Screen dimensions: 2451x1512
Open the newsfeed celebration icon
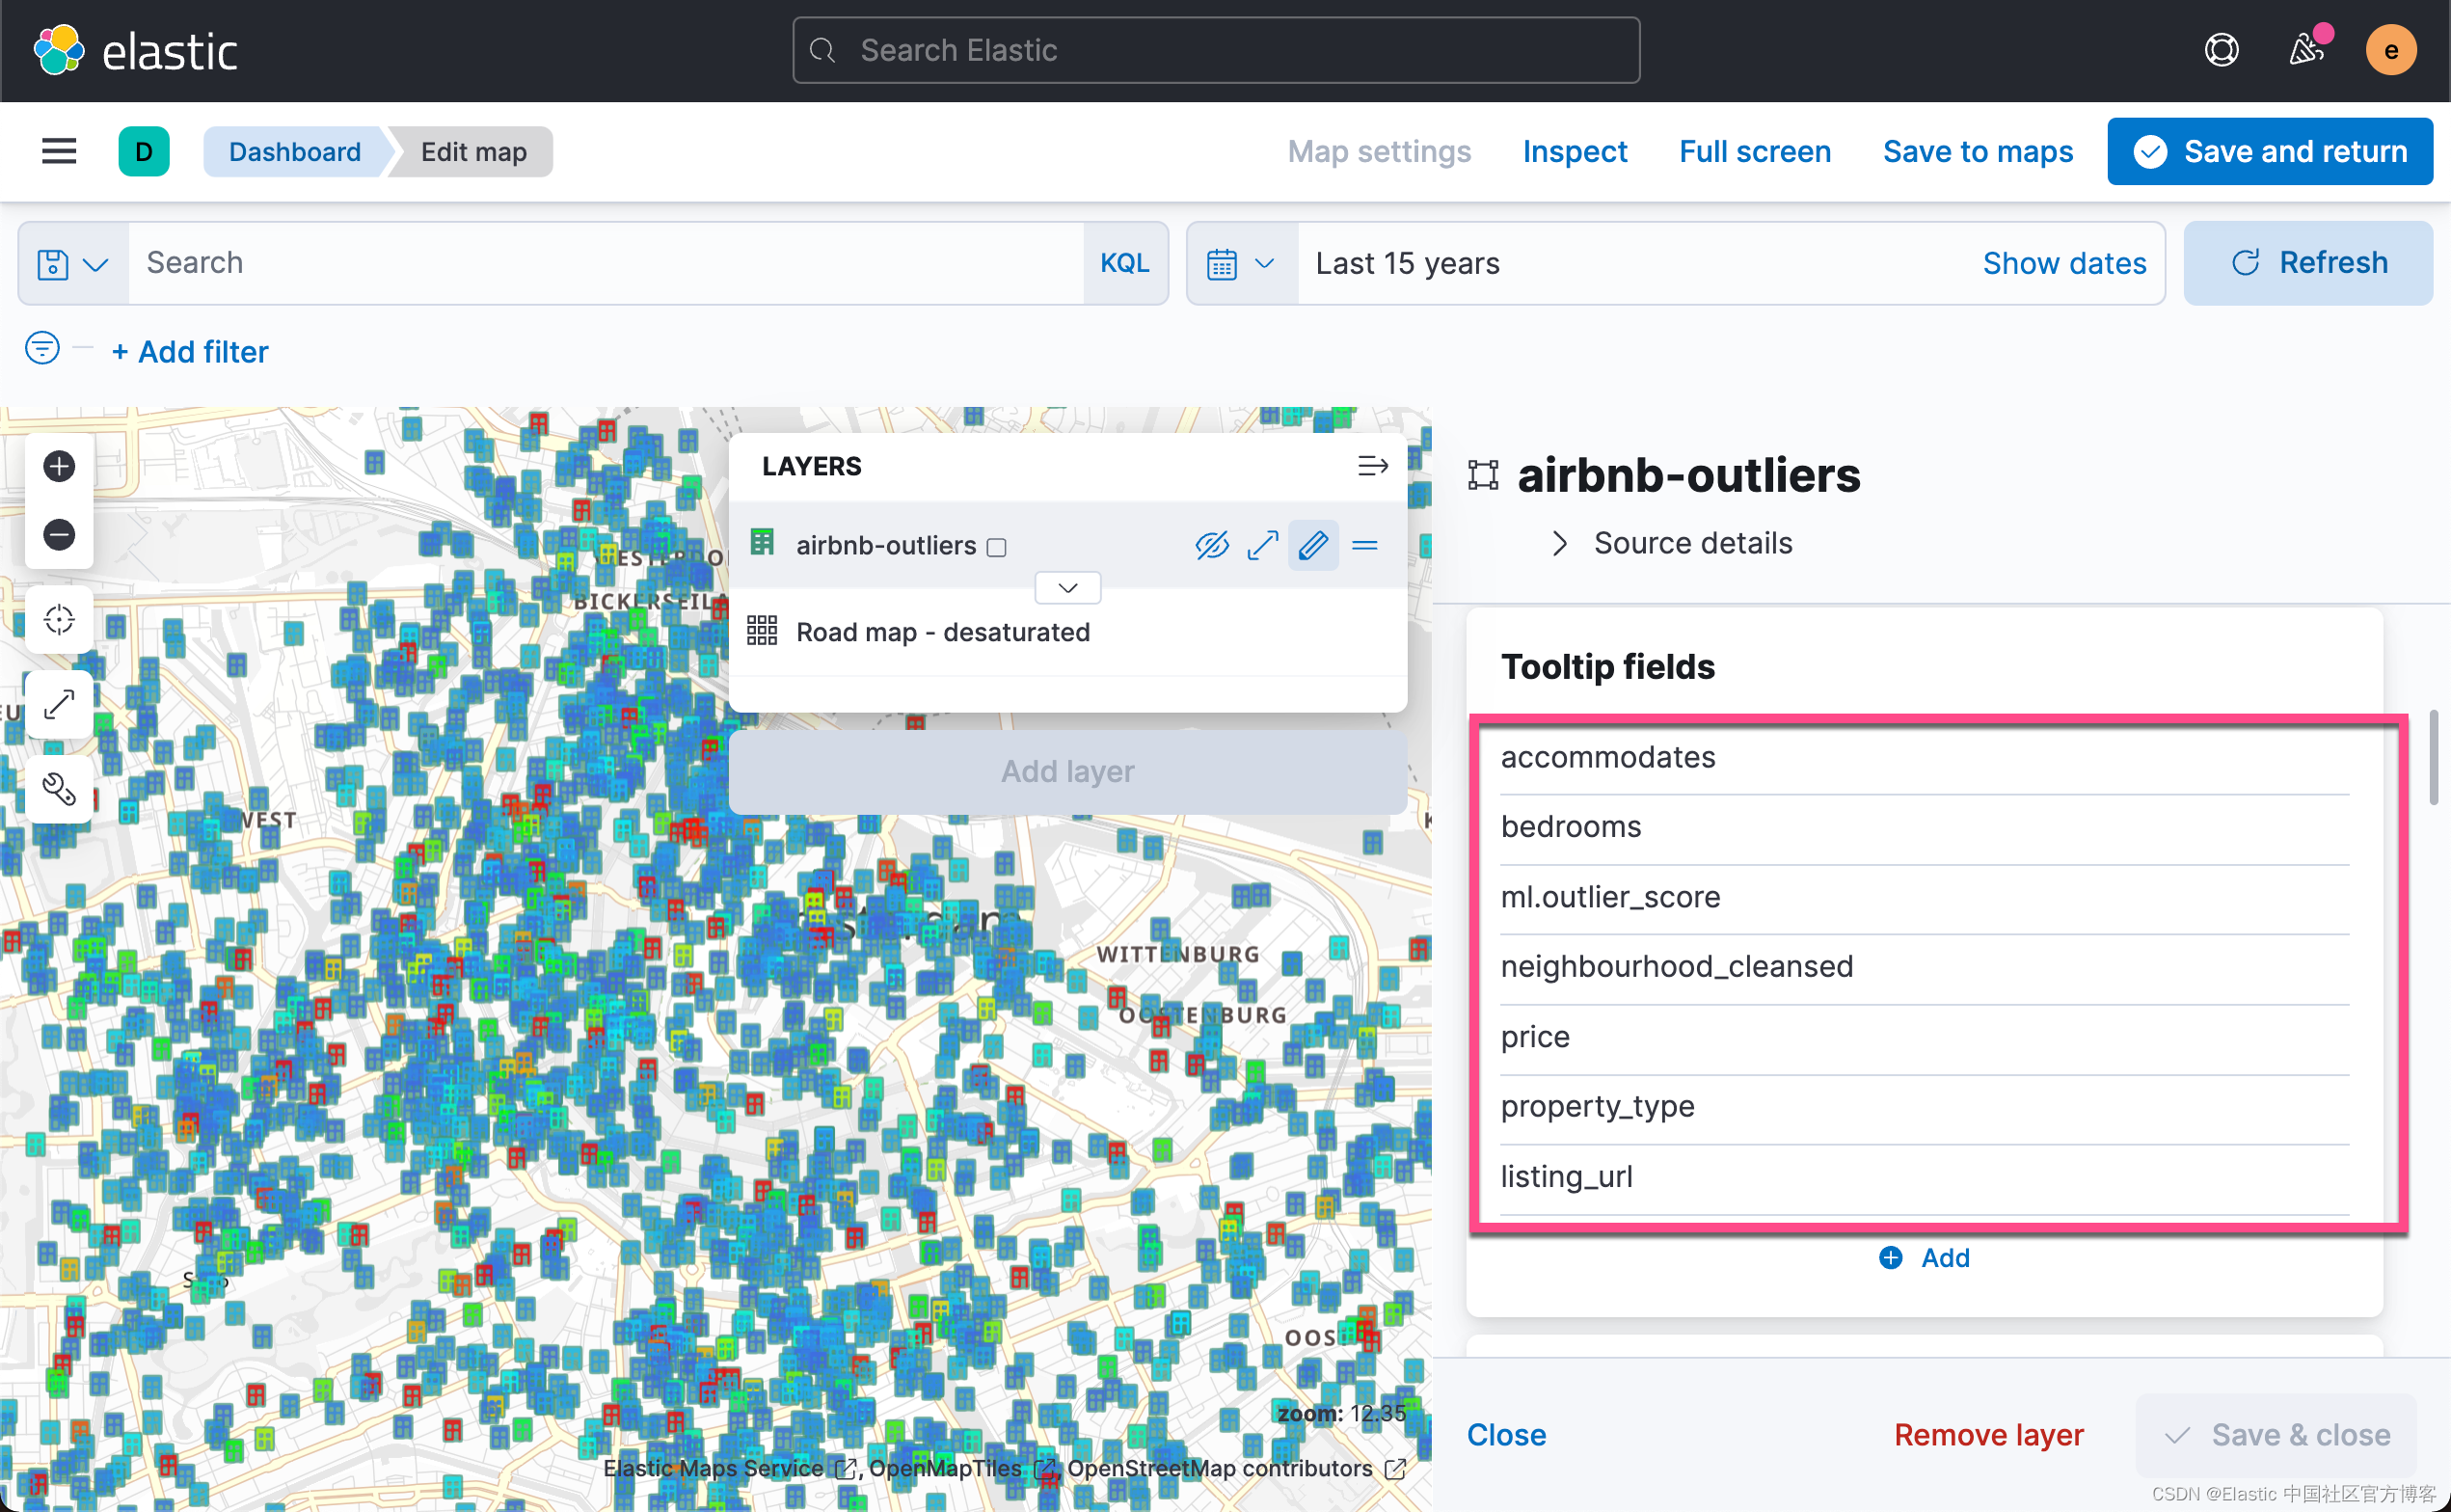click(2308, 48)
